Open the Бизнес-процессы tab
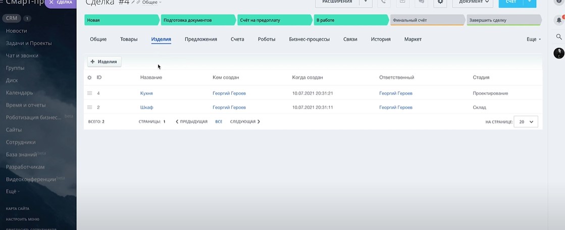The image size is (565, 230). click(x=309, y=39)
